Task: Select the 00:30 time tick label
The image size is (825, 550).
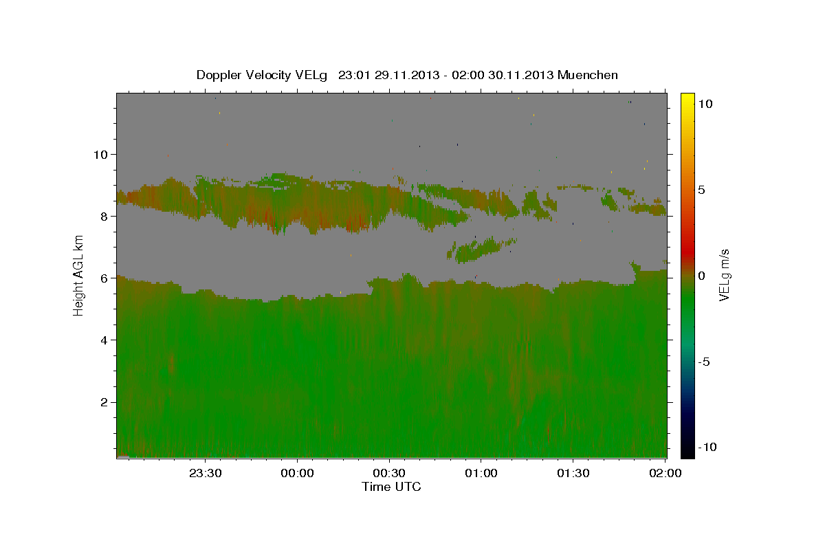Action: 390,473
